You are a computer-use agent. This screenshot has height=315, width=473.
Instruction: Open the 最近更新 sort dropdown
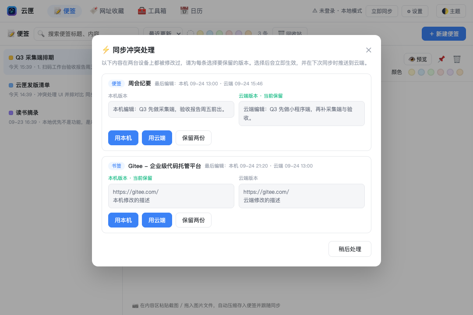(x=163, y=33)
